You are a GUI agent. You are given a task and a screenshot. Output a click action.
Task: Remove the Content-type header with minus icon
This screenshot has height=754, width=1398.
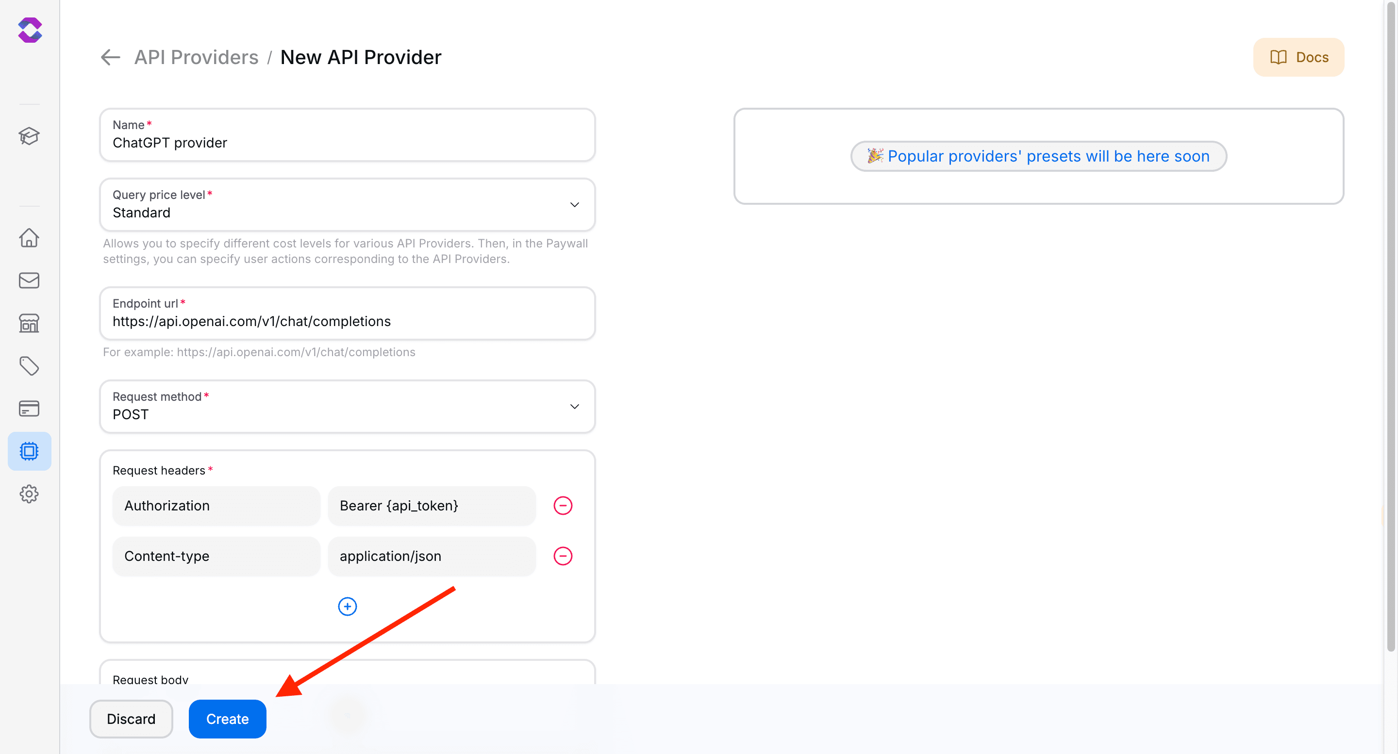pyautogui.click(x=563, y=556)
